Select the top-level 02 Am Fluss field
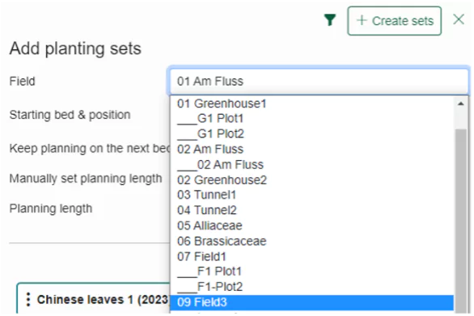 312,150
